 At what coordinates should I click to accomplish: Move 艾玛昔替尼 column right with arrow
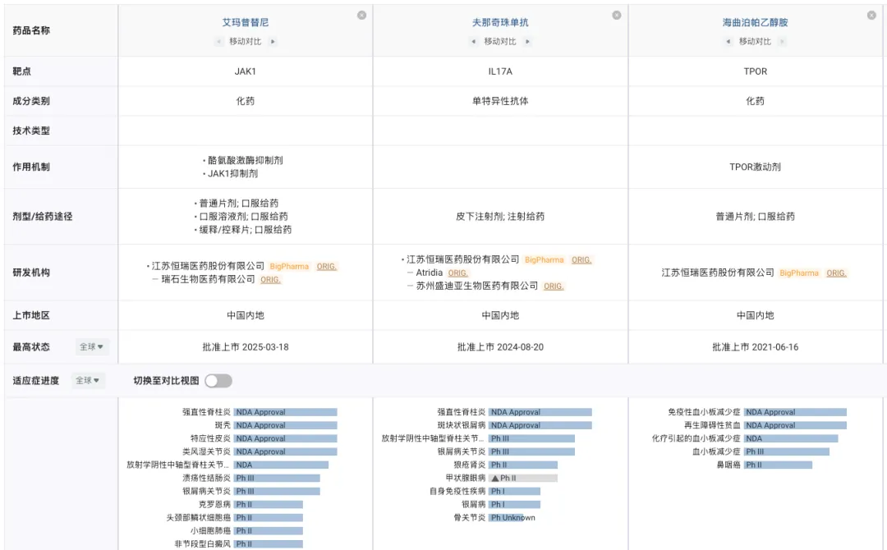(x=273, y=41)
